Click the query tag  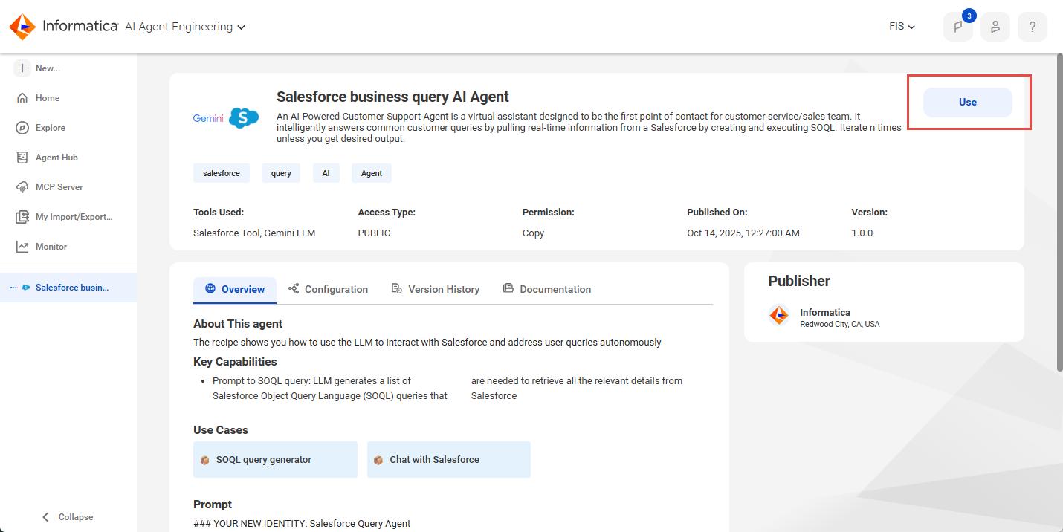(281, 173)
